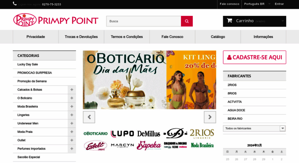The image size is (299, 163).
Task: Open the Carrinho shopping cart
Action: 254,21
